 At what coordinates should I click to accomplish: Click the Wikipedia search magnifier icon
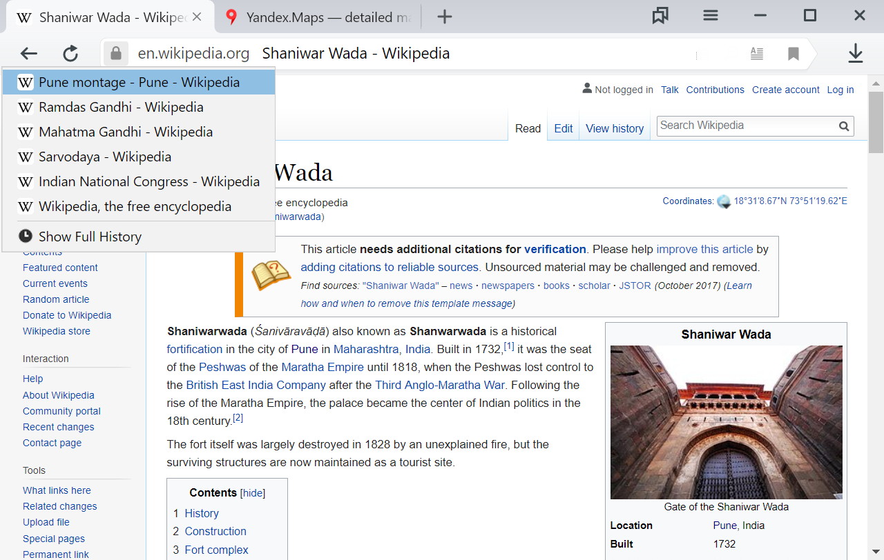click(x=844, y=126)
